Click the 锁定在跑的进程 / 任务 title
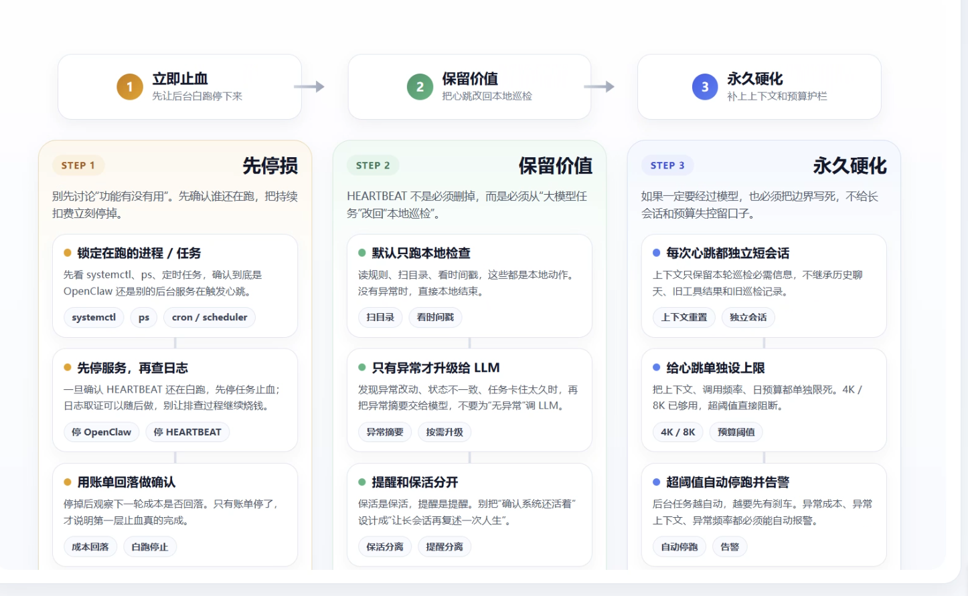 pyautogui.click(x=139, y=253)
